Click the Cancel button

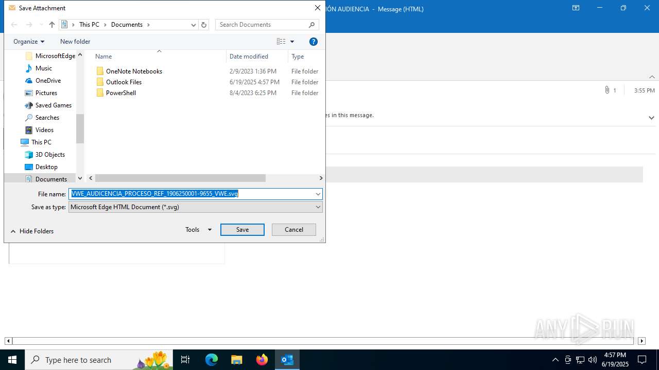pyautogui.click(x=294, y=230)
